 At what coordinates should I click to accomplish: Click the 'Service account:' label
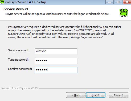19,50
